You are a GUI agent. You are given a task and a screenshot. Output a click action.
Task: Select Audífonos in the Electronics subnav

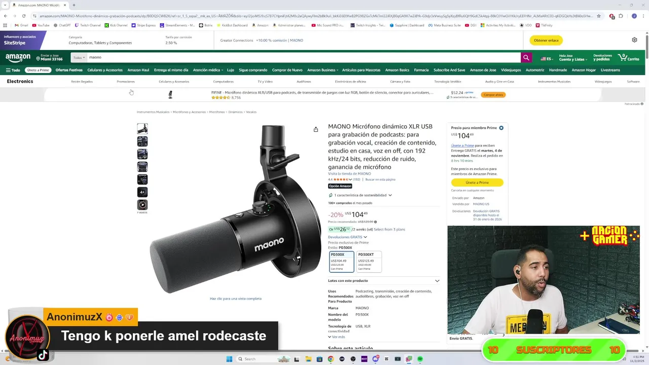(304, 82)
